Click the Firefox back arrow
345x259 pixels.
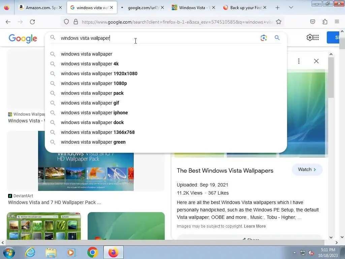(8, 22)
